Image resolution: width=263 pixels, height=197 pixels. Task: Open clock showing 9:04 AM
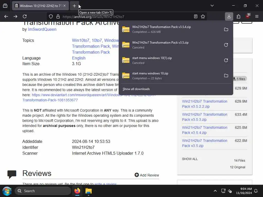coord(244,191)
